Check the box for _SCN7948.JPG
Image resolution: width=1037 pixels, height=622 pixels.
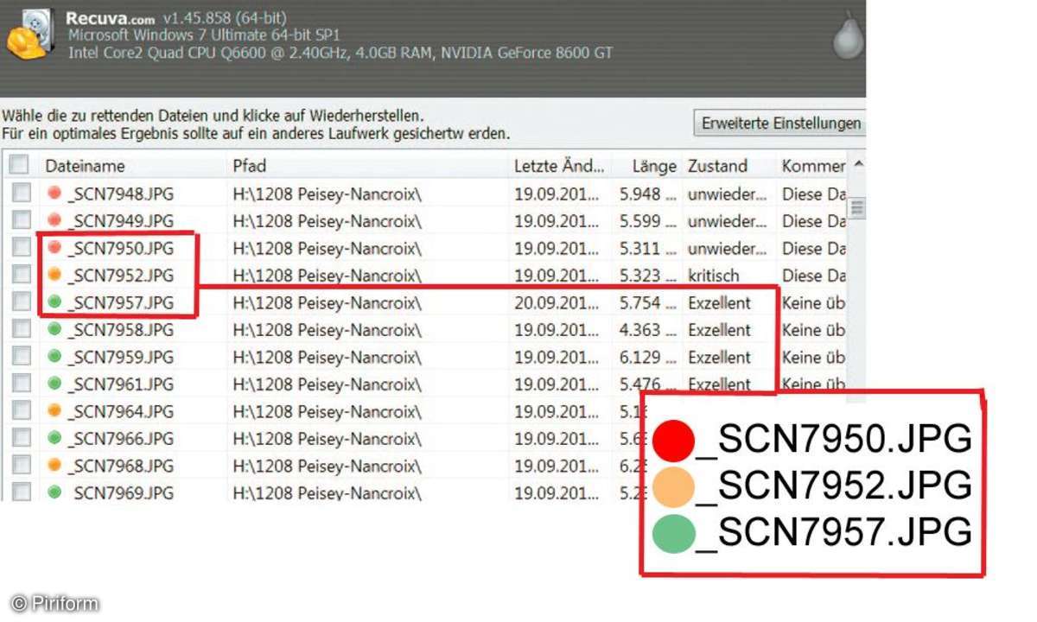click(x=22, y=194)
